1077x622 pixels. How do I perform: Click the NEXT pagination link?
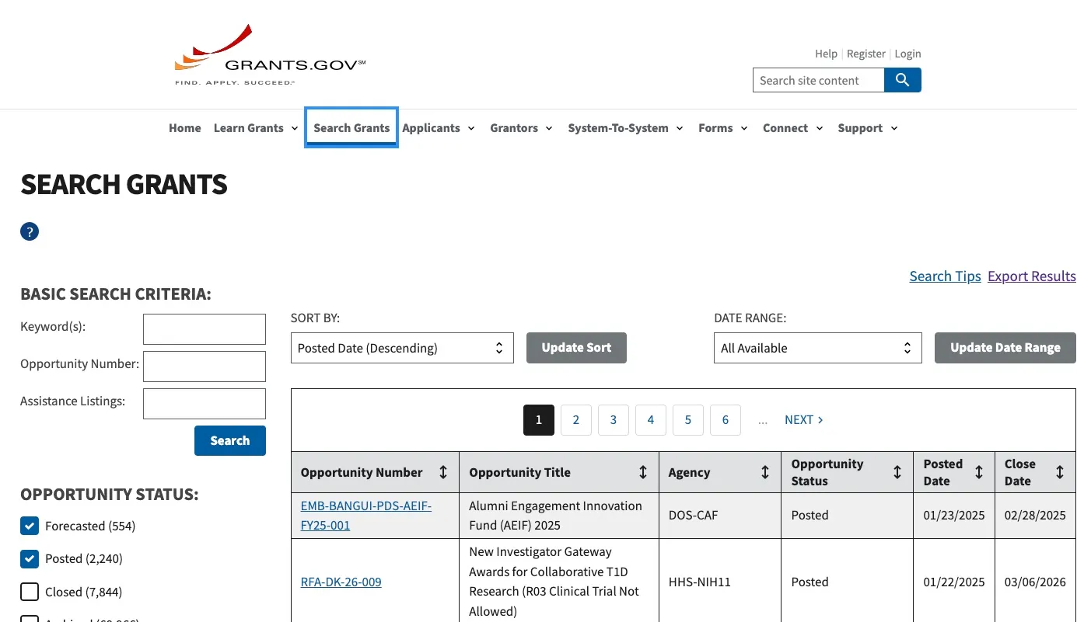coord(804,420)
